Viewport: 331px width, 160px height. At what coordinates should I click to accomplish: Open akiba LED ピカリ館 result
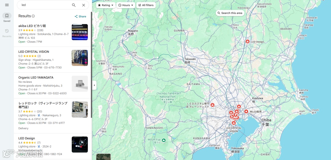point(53,34)
